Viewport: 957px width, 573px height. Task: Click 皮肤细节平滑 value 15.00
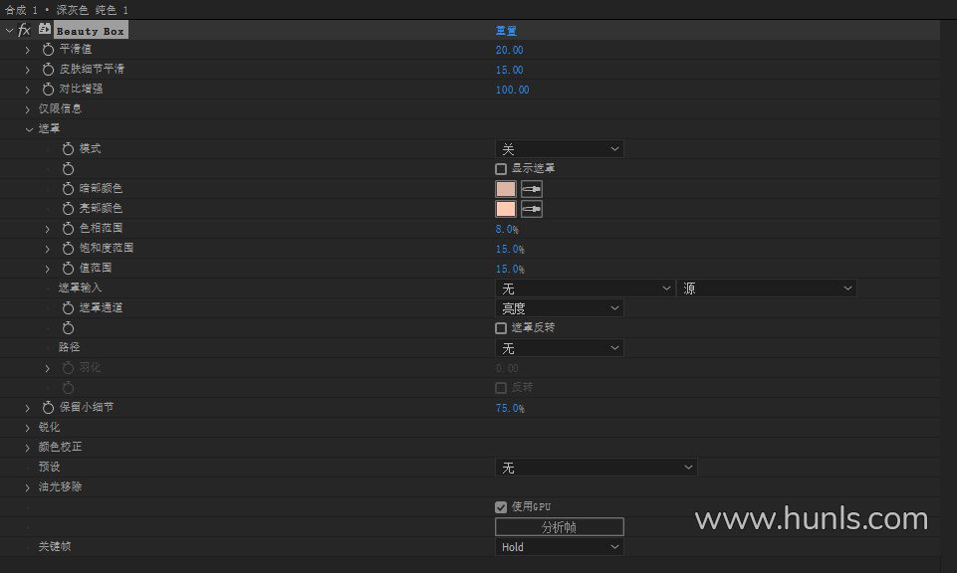(x=509, y=70)
